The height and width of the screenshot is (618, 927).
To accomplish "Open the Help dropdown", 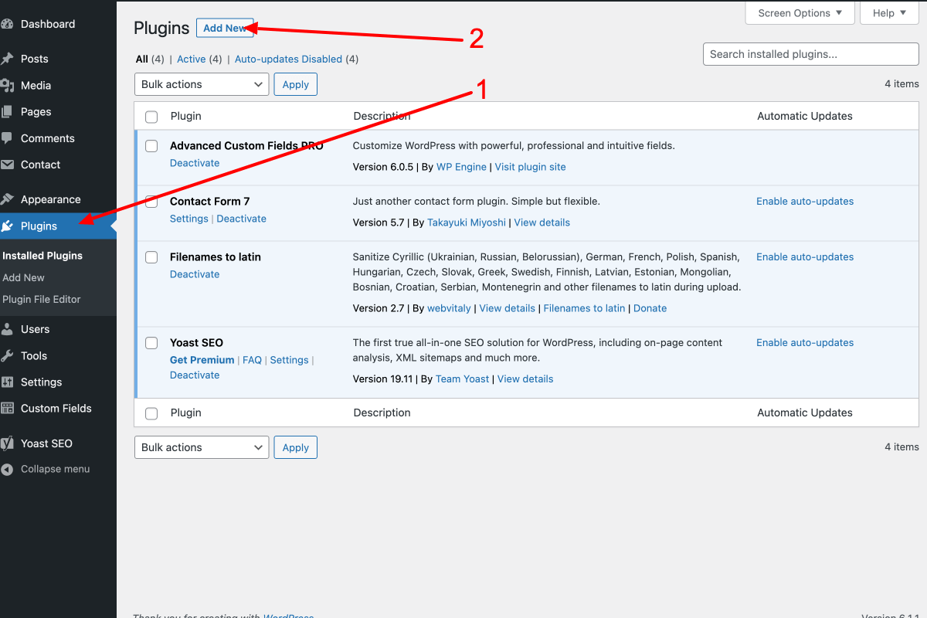I will pyautogui.click(x=889, y=12).
